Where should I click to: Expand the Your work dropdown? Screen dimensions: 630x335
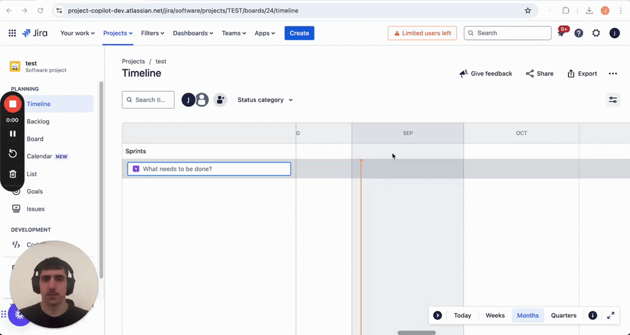tap(78, 33)
